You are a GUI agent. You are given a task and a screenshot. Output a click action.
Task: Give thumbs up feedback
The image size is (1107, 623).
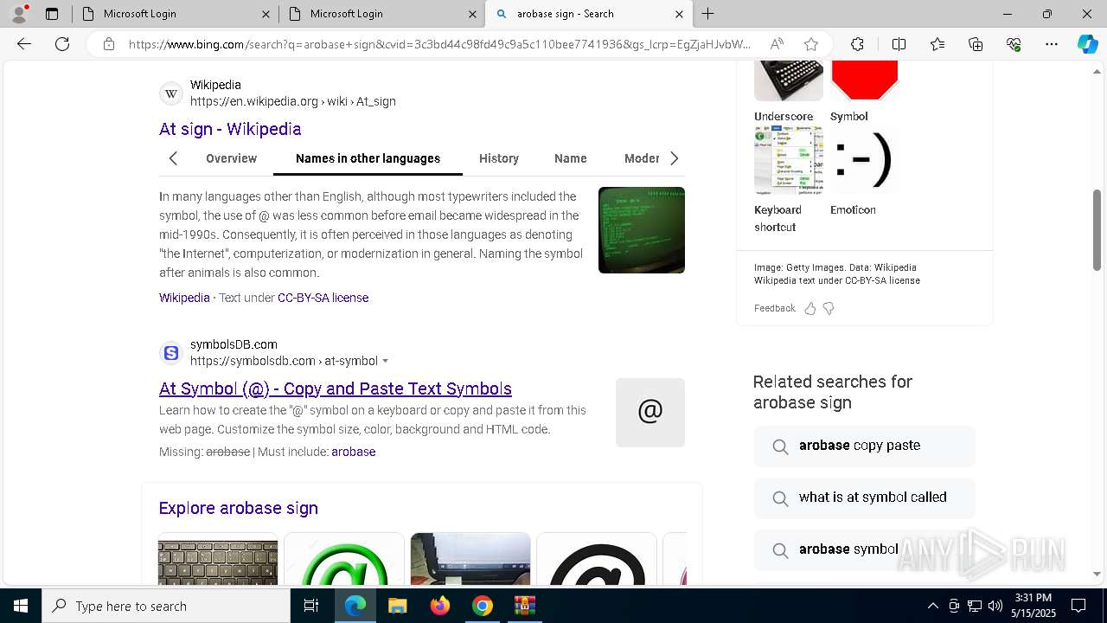pyautogui.click(x=810, y=308)
